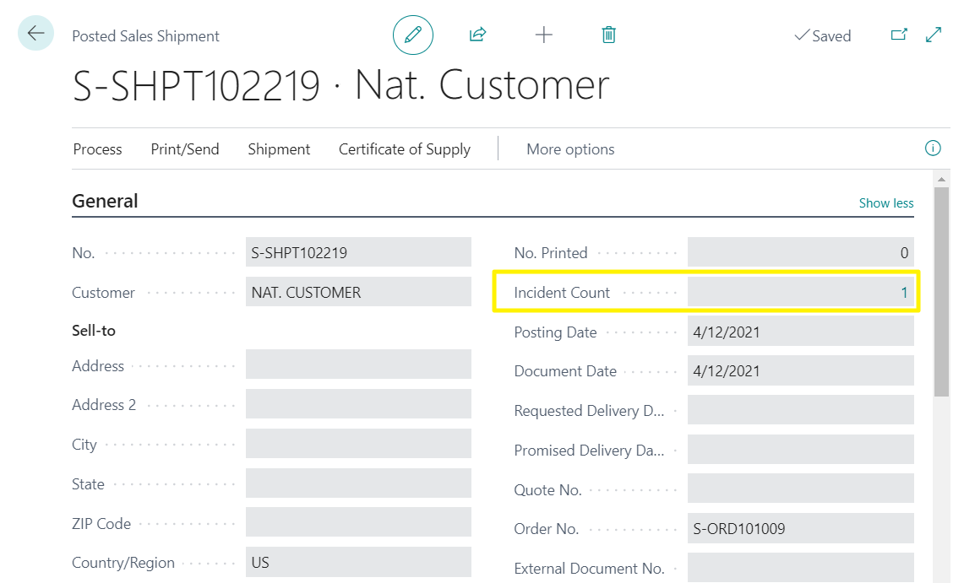The width and height of the screenshot is (964, 583).
Task: Click the back arrow button
Action: point(35,34)
